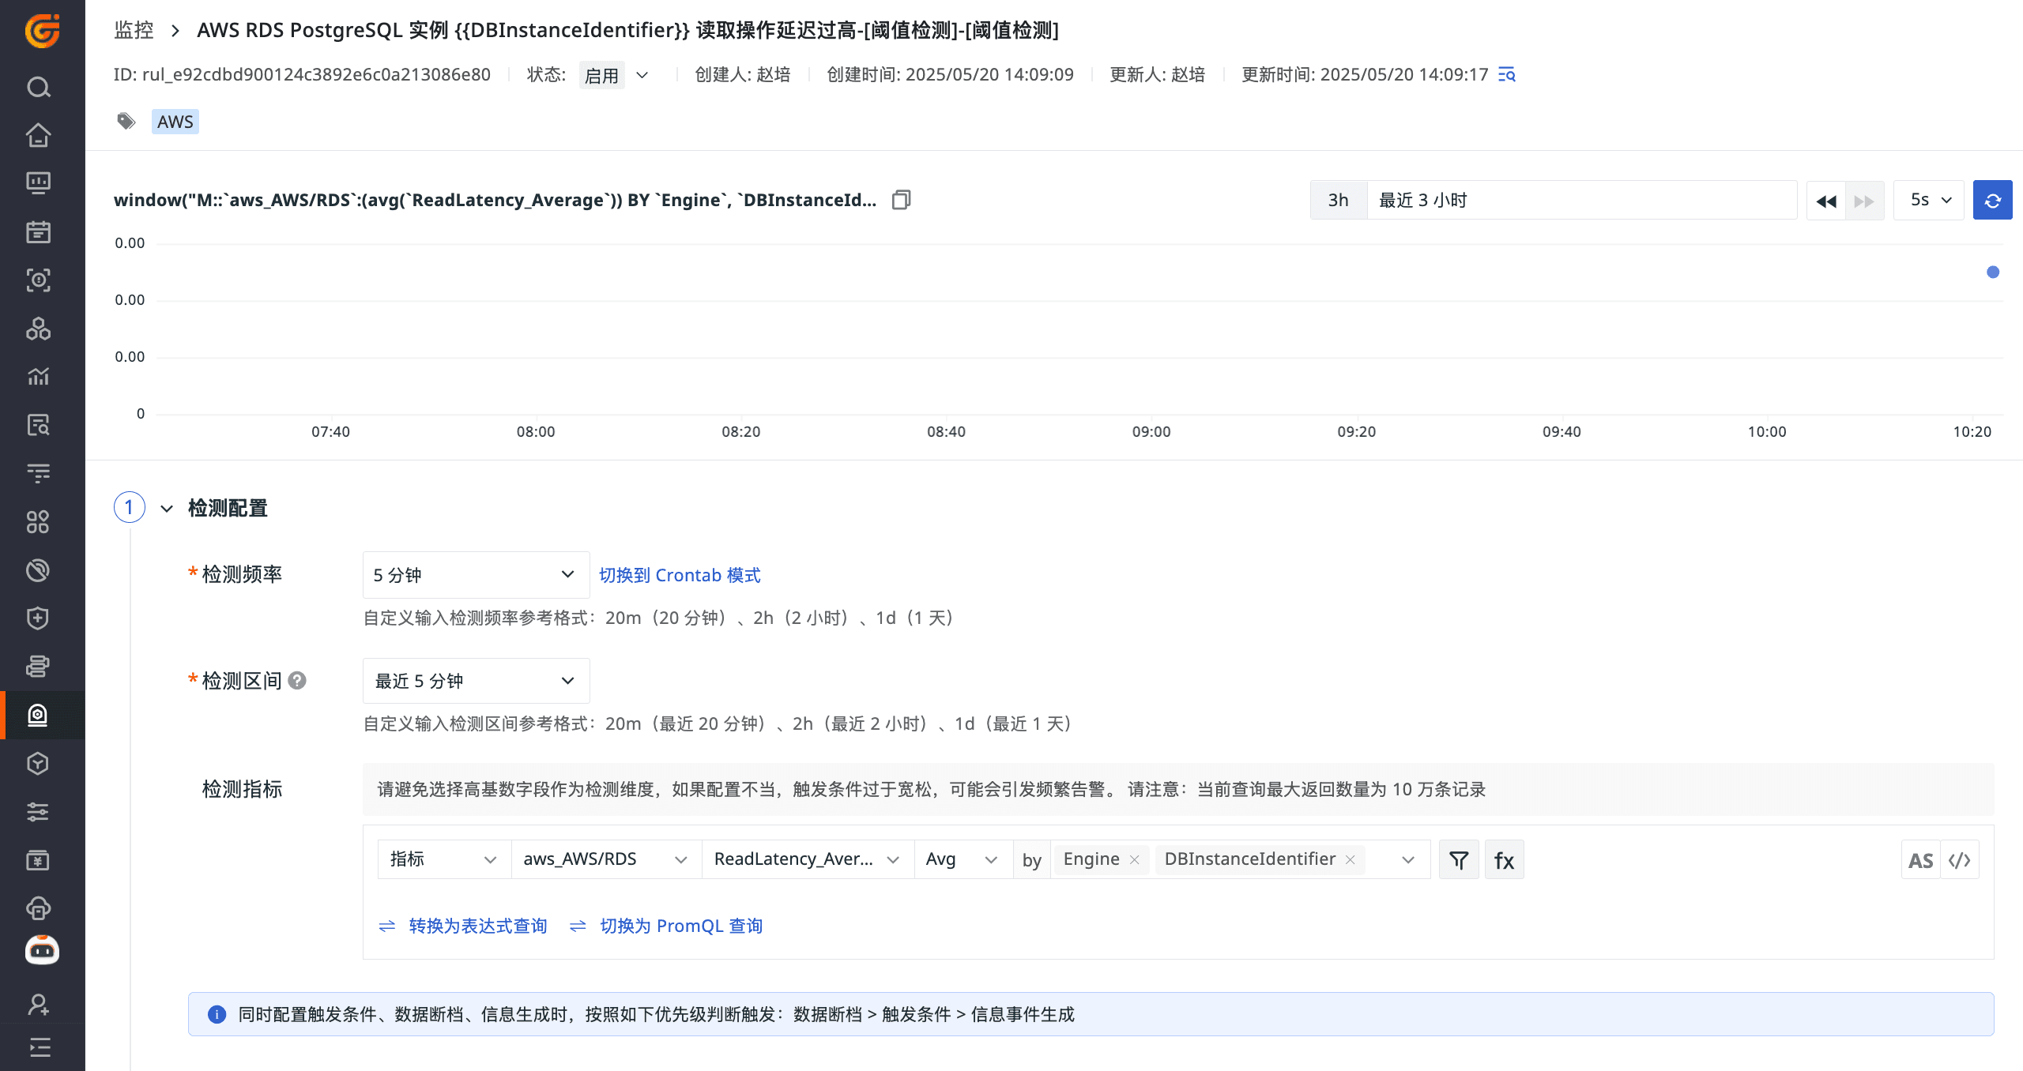This screenshot has width=2023, height=1071.
Task: Open the log search document icon
Action: pyautogui.click(x=39, y=425)
